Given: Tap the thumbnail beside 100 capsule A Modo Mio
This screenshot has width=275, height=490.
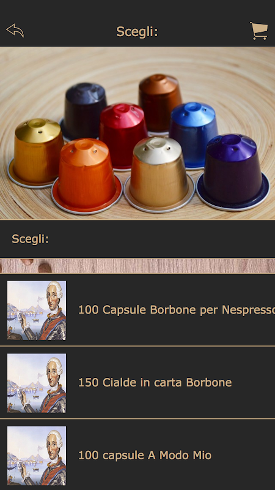Looking at the screenshot, I should (37, 456).
